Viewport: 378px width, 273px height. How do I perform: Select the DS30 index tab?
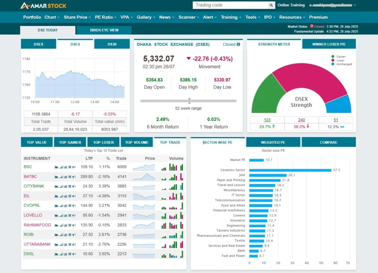tap(112, 44)
